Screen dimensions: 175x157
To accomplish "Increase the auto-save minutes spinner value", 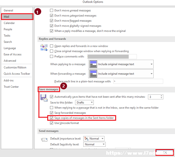I will (161, 96).
